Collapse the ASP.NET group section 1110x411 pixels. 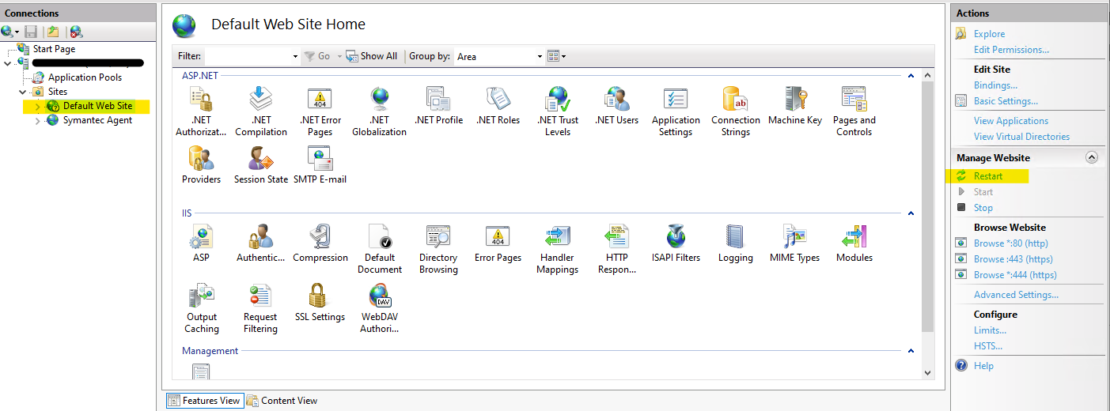pyautogui.click(x=911, y=76)
